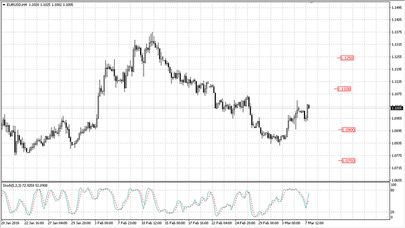Click the latest candle at the chart's end
Image resolution: width=405 pixels, height=228 pixels.
point(309,106)
